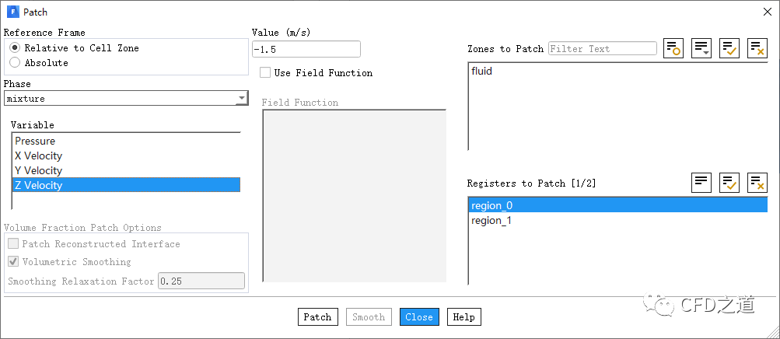
Task: Click the Help button
Action: point(463,317)
